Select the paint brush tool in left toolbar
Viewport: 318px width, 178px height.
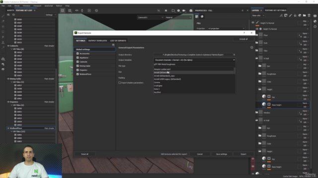coord(3,16)
